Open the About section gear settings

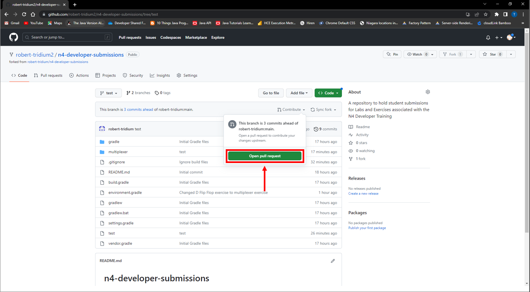[428, 92]
